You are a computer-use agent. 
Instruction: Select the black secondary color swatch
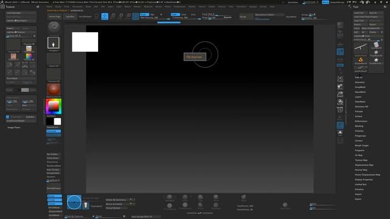point(50,122)
